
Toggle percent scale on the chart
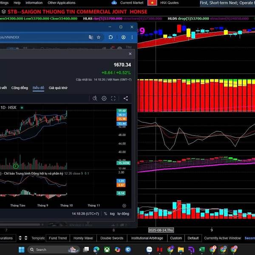tap(105, 214)
